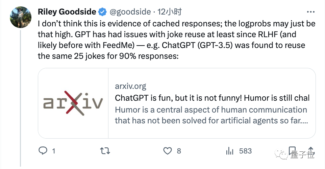Open the 12小时 timestamp link
The height and width of the screenshot is (169, 325).
pyautogui.click(x=170, y=12)
